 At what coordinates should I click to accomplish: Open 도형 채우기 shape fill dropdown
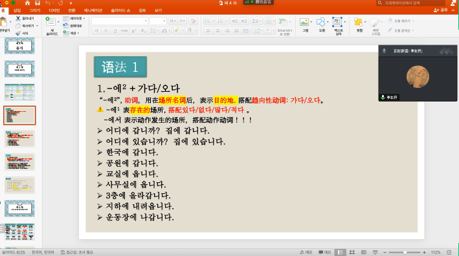coord(401,21)
